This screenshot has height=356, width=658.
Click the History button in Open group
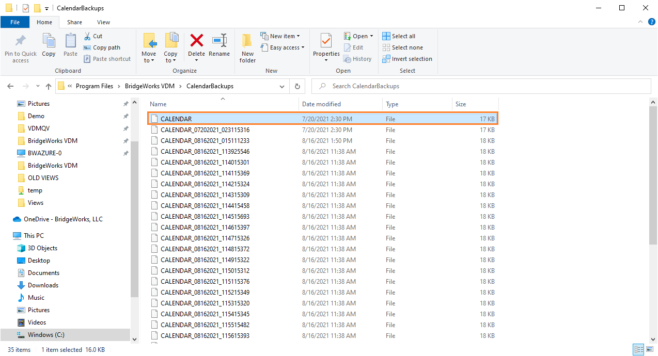pos(357,59)
